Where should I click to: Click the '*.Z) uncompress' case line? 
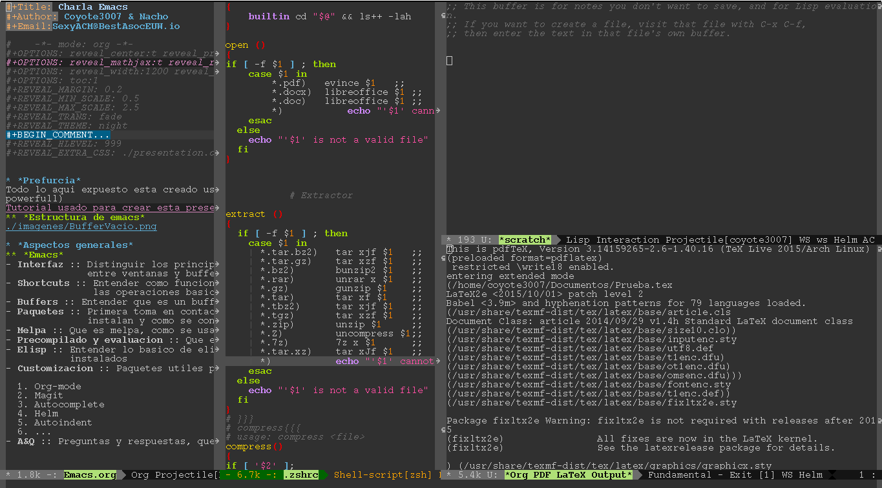pos(342,334)
